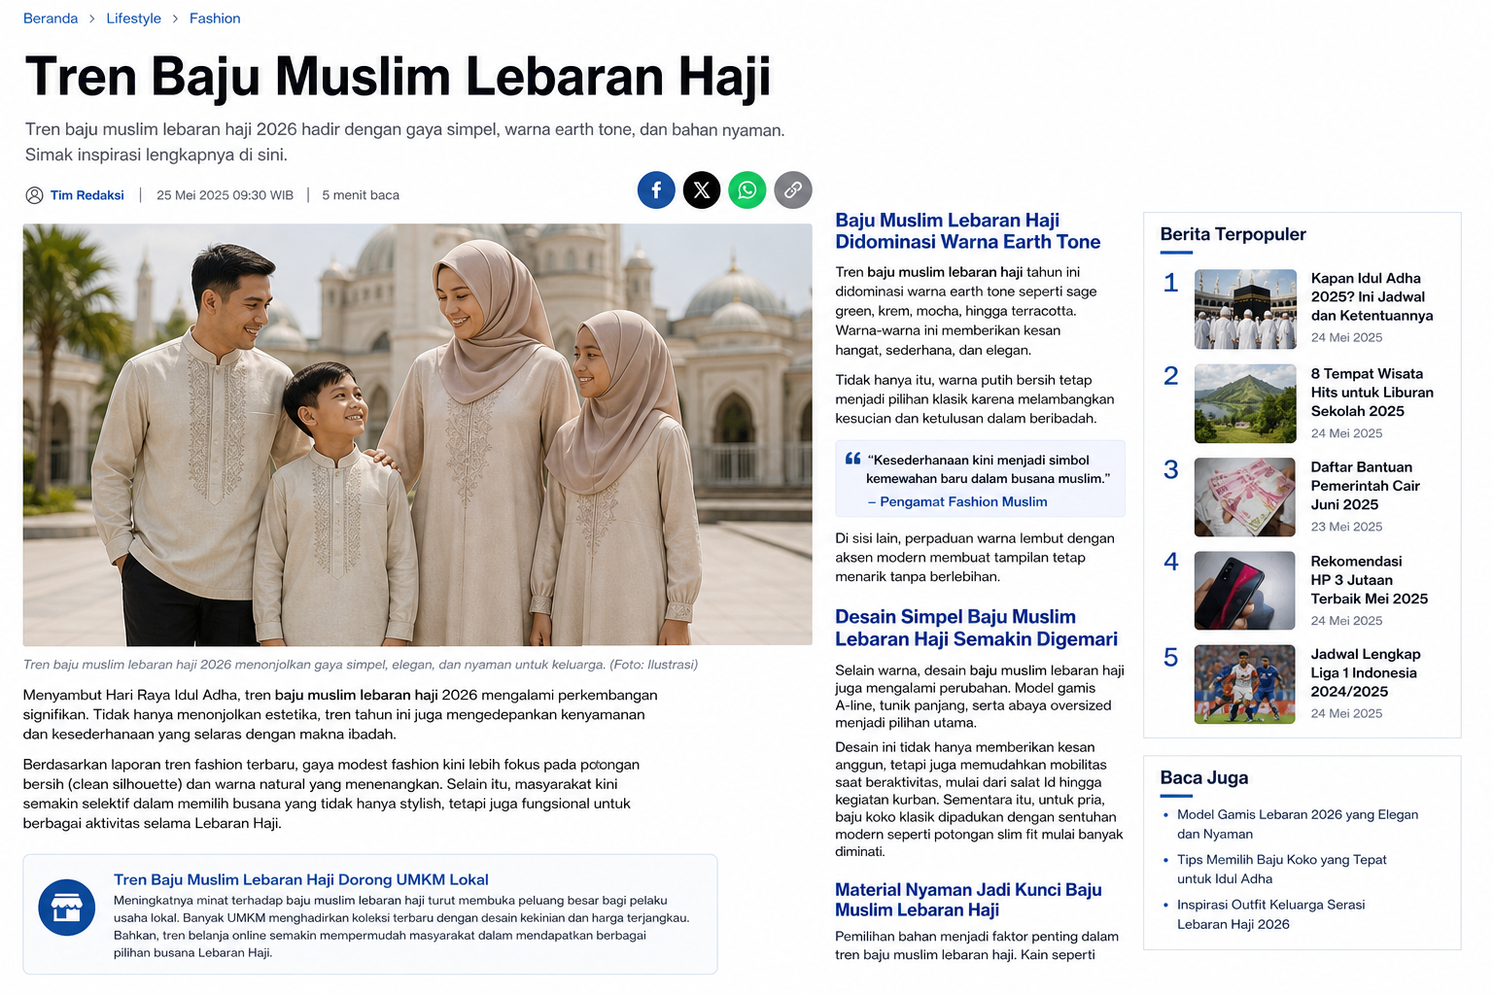Viewport: 1493px width, 995px height.
Task: Open Fashion breadcrumb link
Action: click(215, 18)
